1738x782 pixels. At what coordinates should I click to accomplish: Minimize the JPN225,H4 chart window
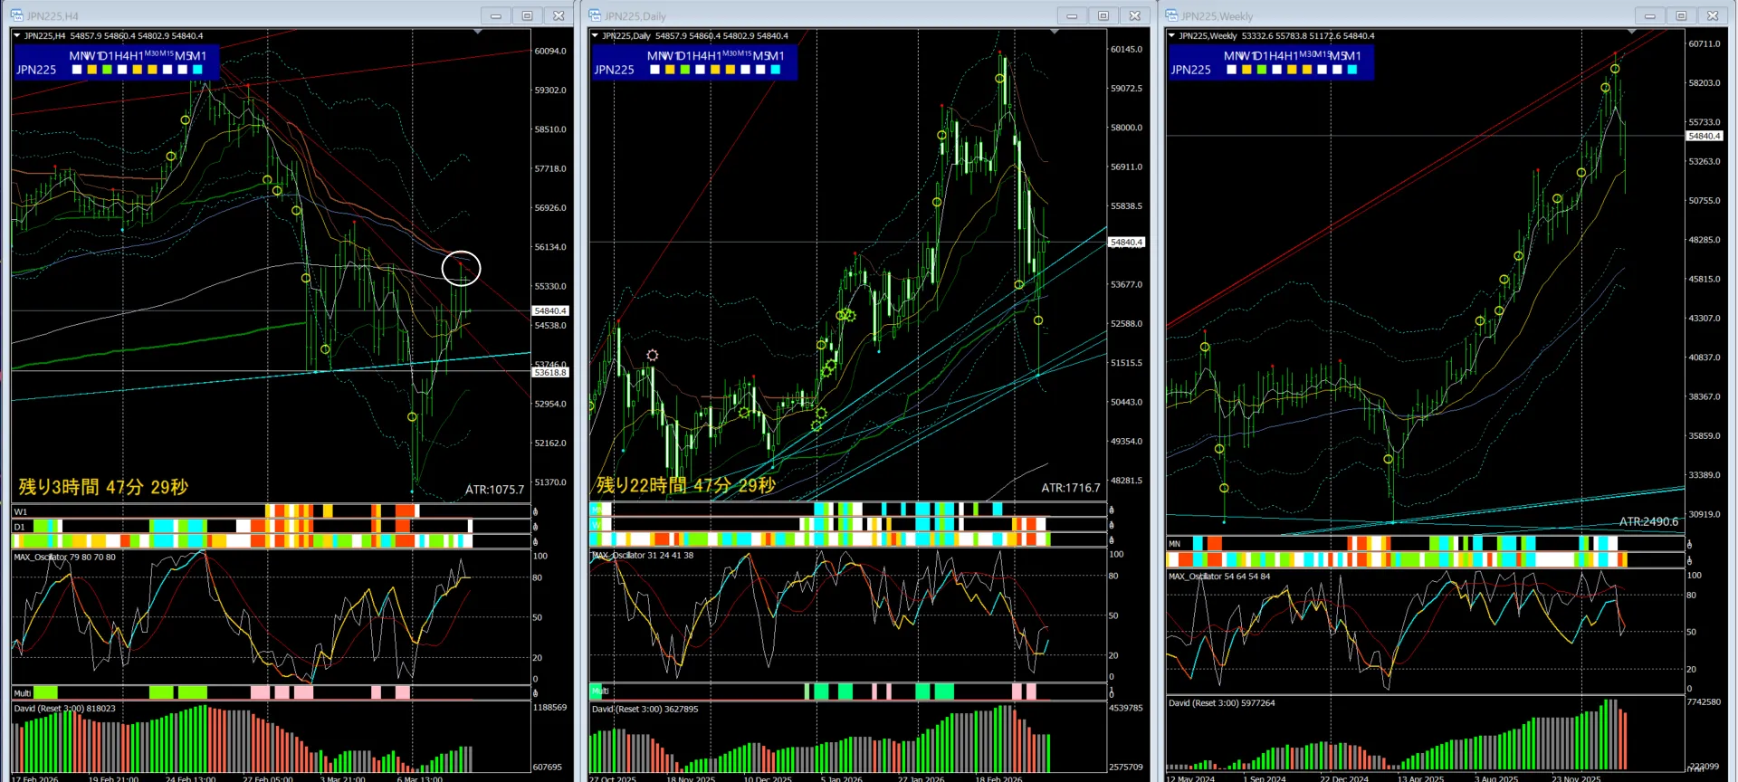tap(496, 15)
